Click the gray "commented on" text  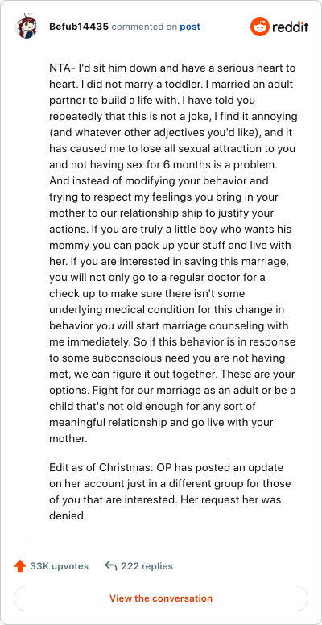(144, 27)
